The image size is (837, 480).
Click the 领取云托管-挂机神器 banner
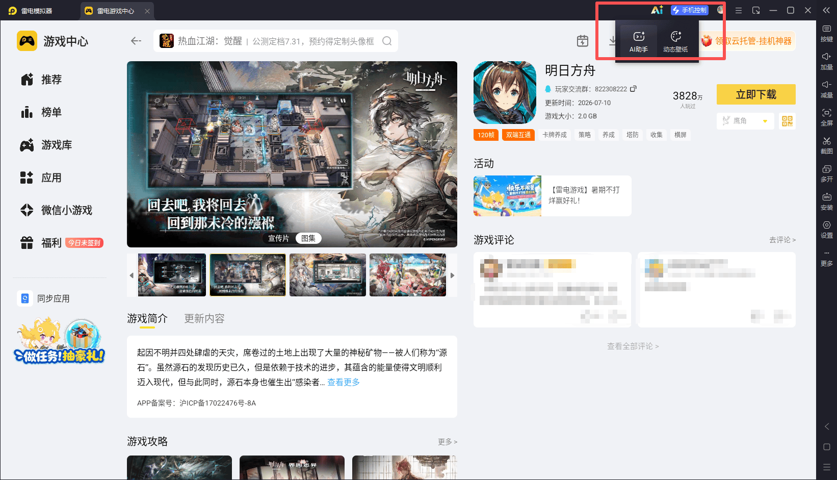pyautogui.click(x=748, y=41)
